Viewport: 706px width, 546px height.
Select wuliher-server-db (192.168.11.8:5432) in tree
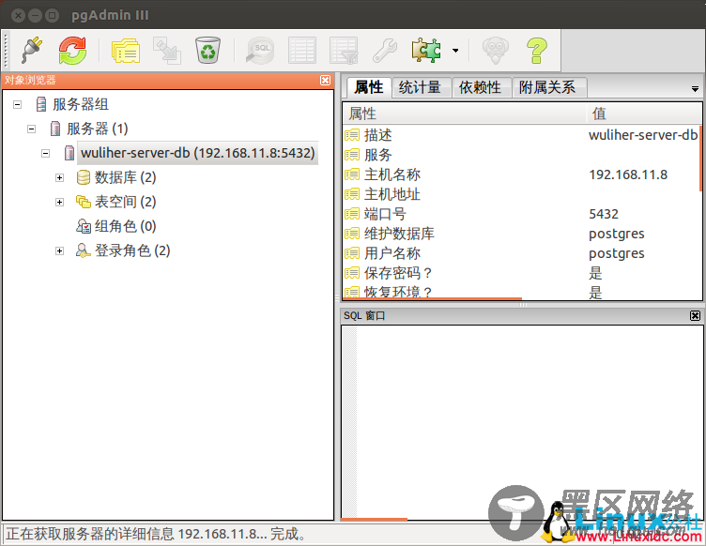tap(198, 153)
